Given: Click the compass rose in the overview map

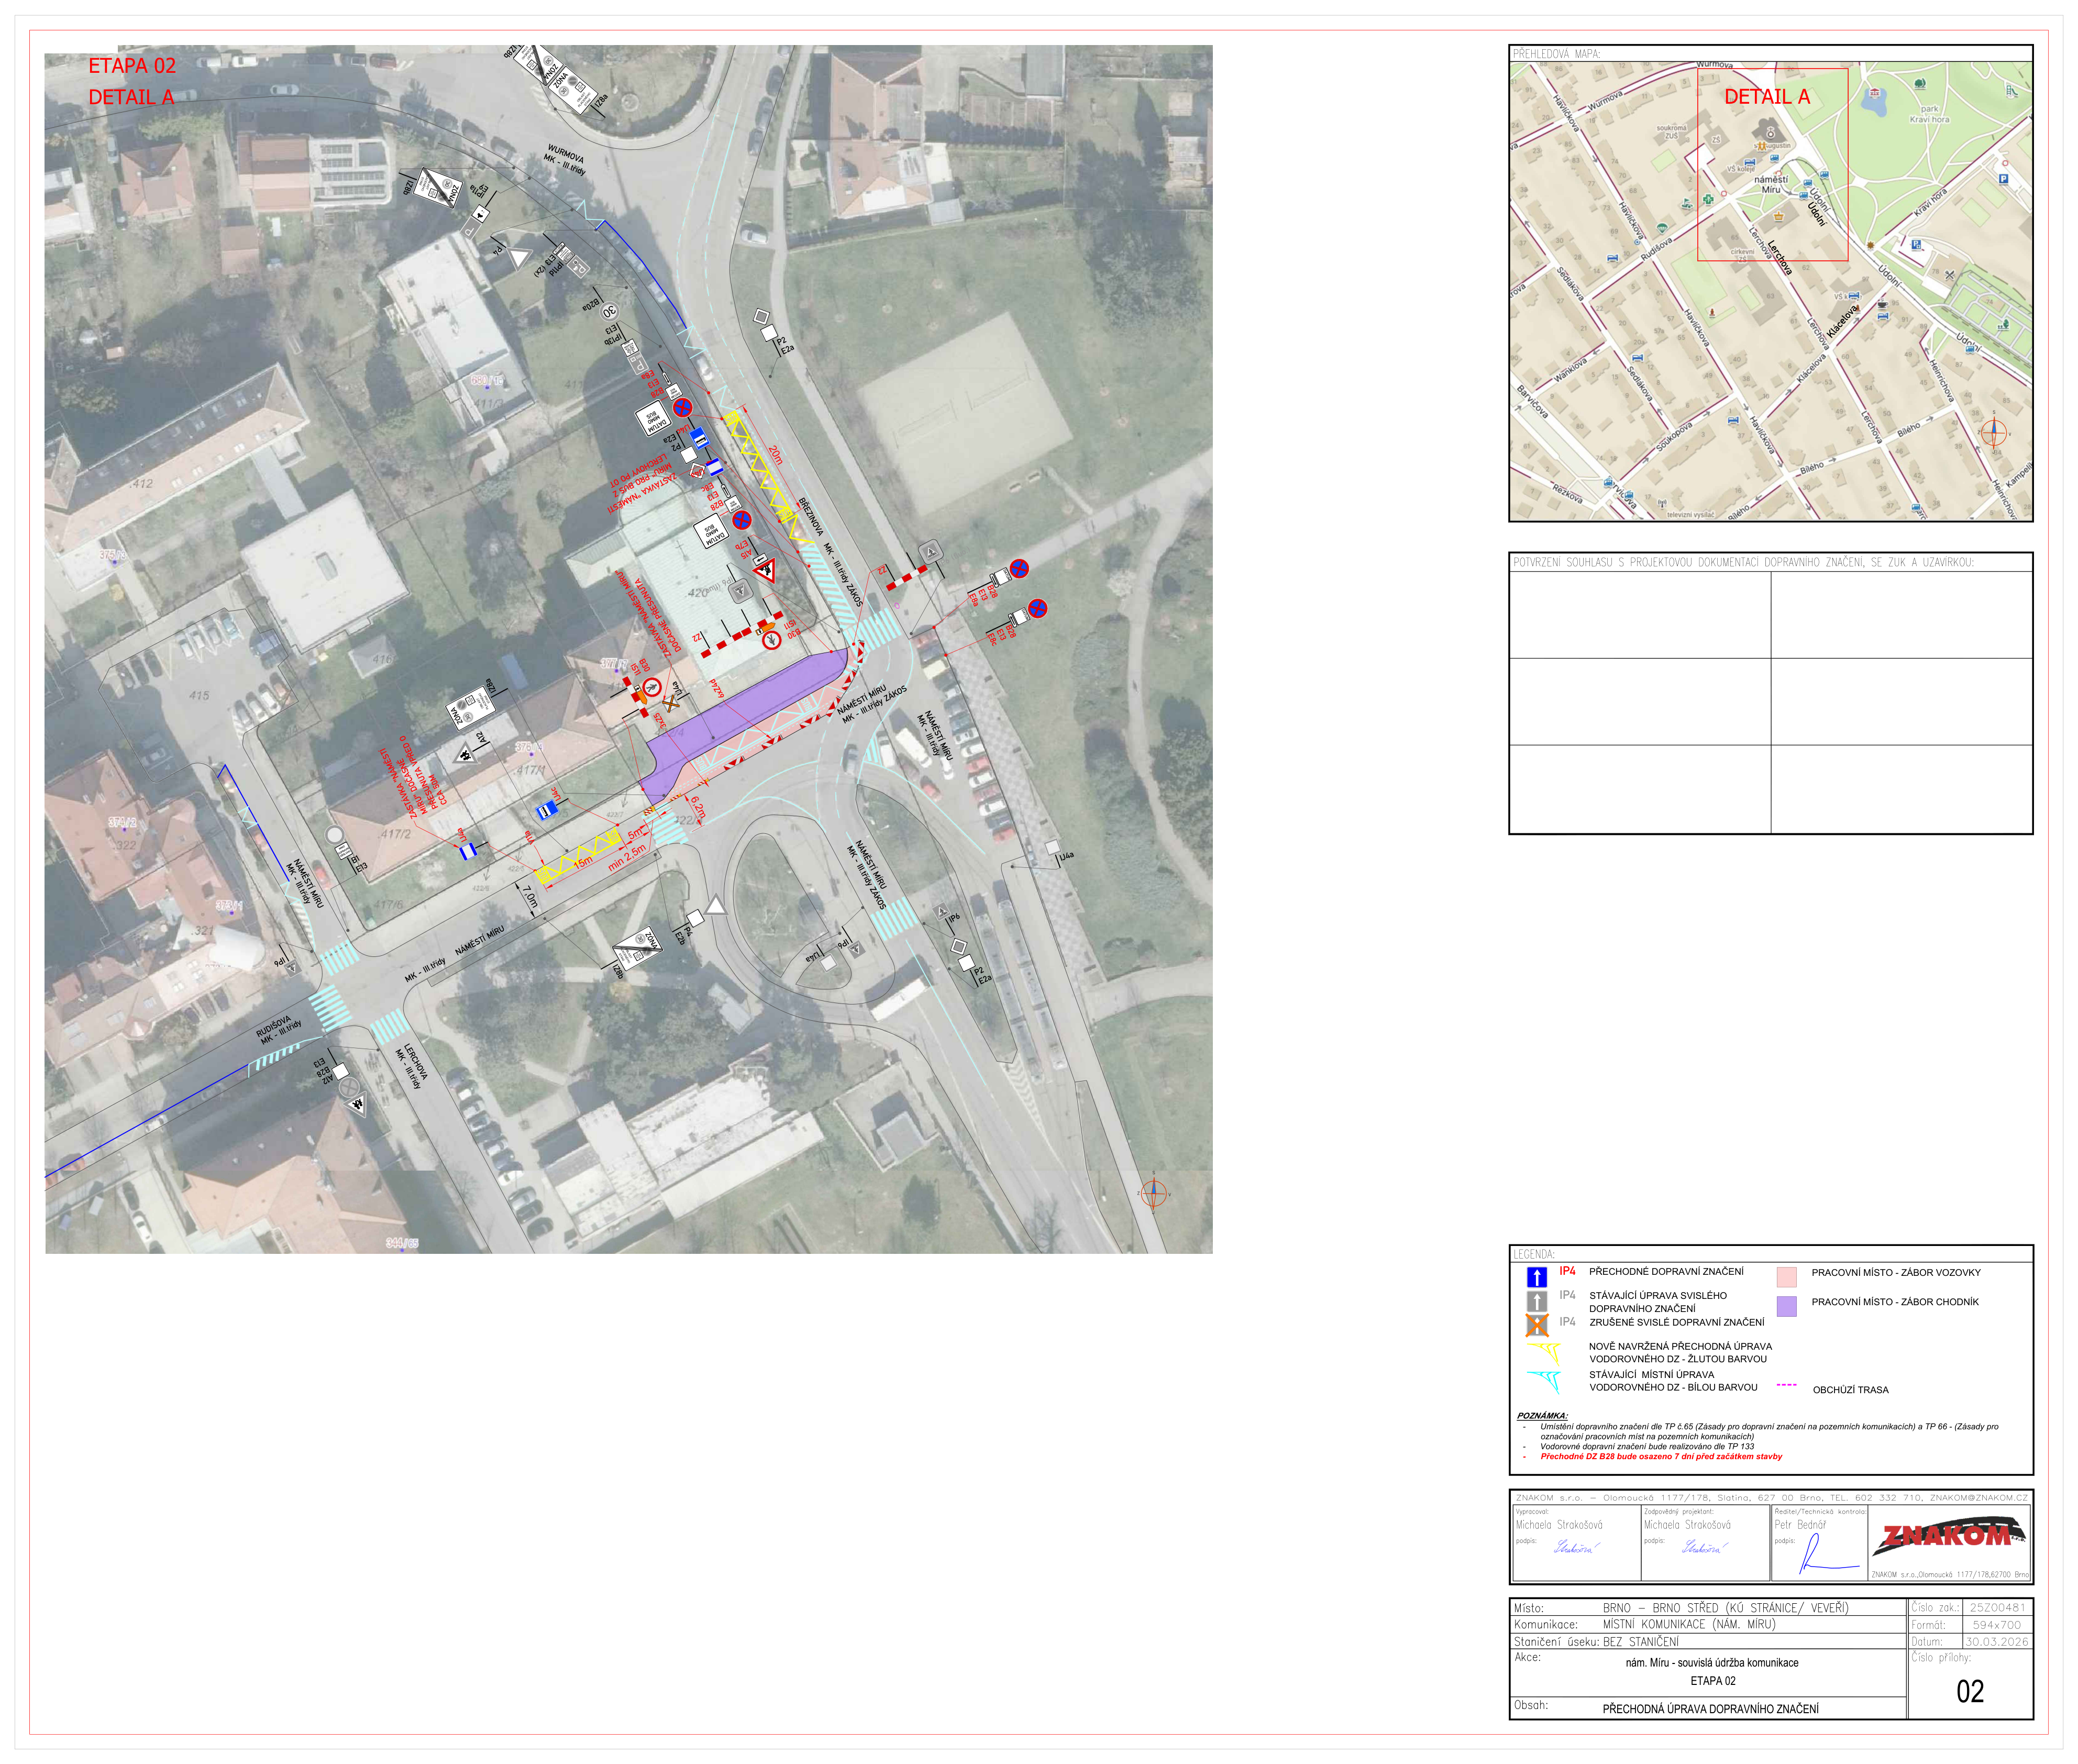Looking at the screenshot, I should coord(1994,433).
